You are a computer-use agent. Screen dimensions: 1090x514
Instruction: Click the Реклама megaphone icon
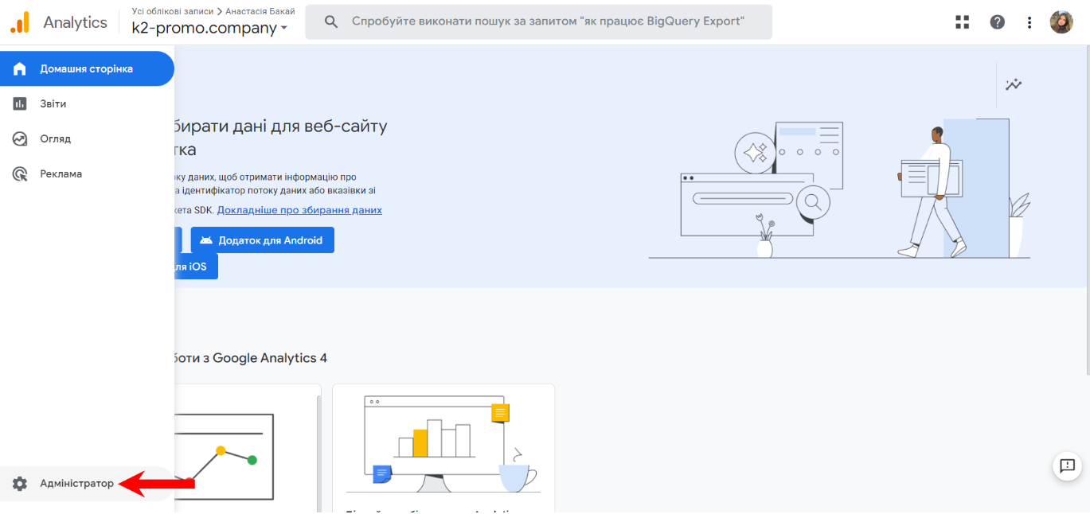pyautogui.click(x=19, y=173)
